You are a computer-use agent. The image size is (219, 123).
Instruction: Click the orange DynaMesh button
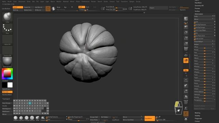[x=150, y=119]
